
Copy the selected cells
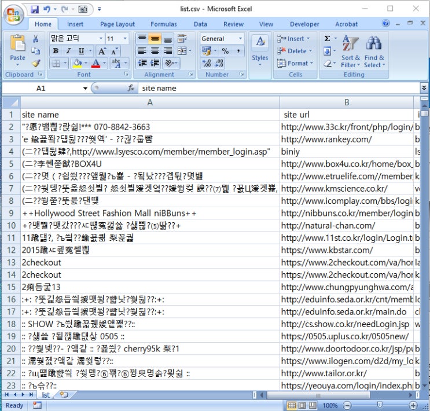tap(35, 51)
